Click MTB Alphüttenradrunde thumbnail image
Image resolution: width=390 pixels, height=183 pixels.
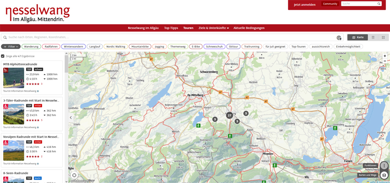pos(14,78)
